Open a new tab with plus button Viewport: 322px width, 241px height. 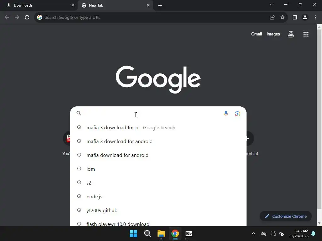point(160,5)
